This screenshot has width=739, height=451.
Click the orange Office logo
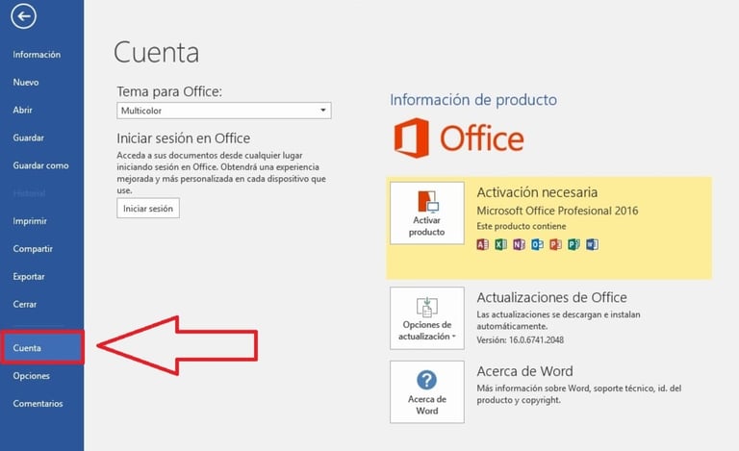459,138
